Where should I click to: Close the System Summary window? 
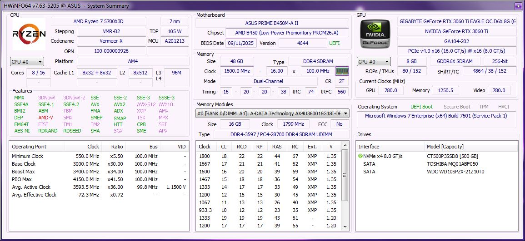click(518, 6)
